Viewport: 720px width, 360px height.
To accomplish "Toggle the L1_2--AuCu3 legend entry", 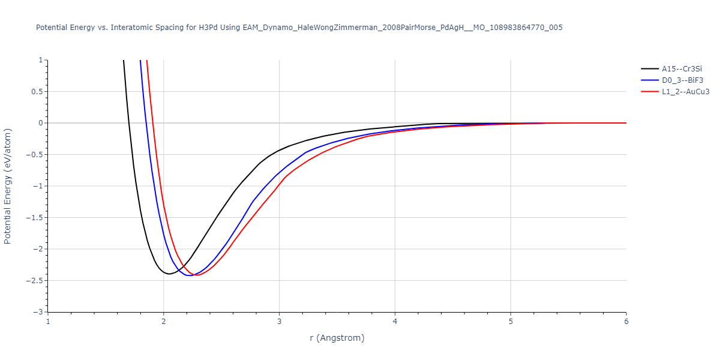I will (x=676, y=92).
